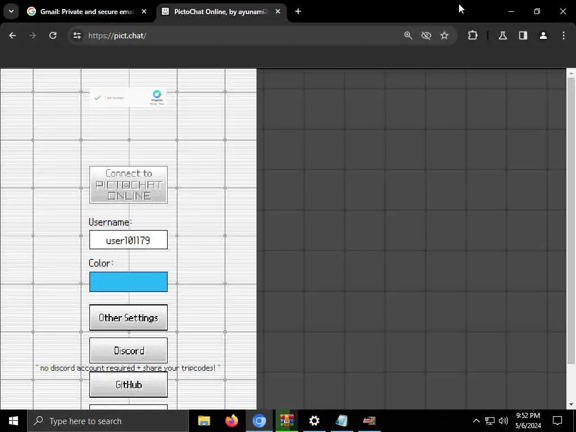576x432 pixels.
Task: Go back to the previous page
Action: 12,35
